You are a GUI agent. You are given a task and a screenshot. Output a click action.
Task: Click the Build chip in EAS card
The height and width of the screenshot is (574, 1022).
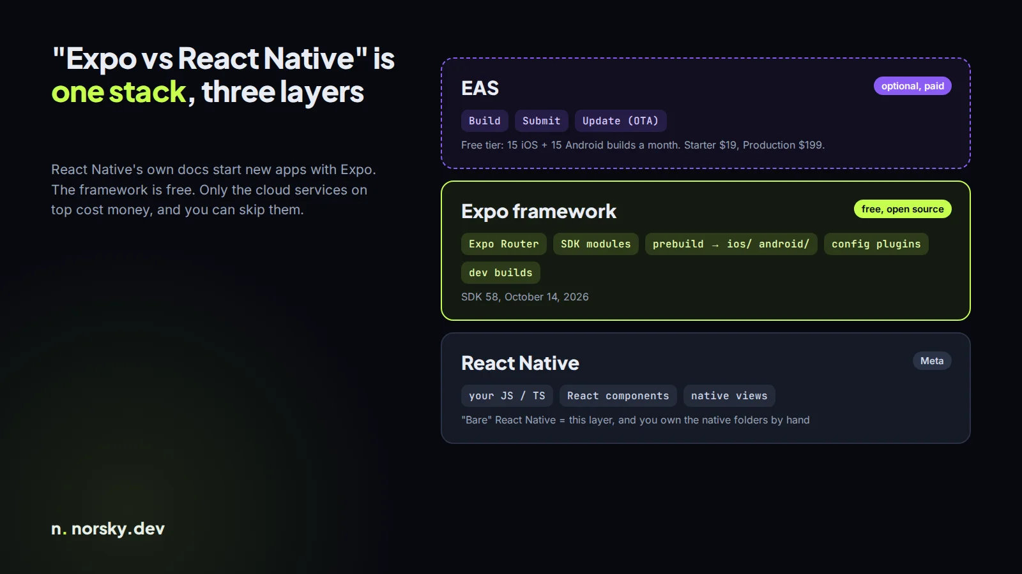485,121
